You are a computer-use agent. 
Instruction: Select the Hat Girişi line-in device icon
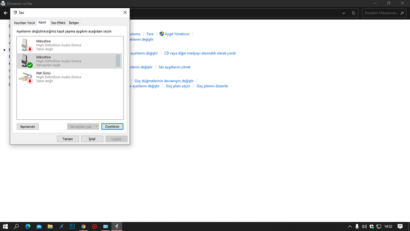[26, 77]
